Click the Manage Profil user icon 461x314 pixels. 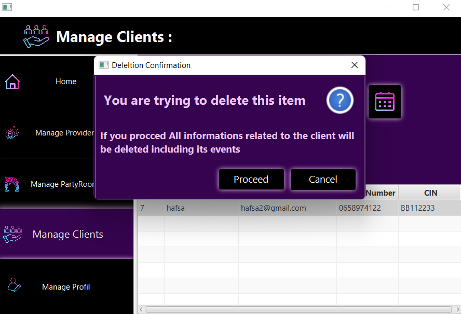[x=14, y=284]
